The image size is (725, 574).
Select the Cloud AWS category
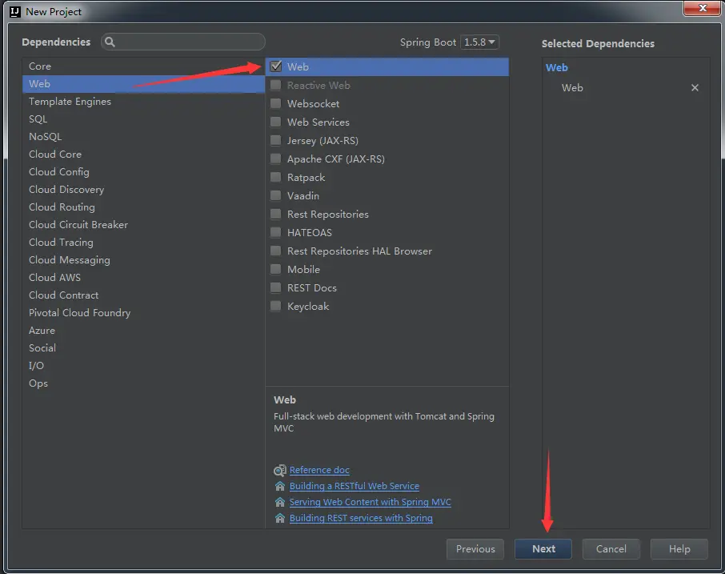tap(143, 277)
